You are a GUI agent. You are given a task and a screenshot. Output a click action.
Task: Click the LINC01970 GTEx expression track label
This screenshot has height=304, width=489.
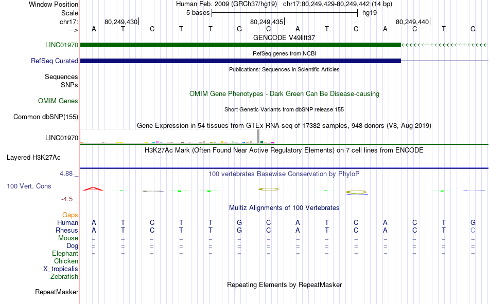click(62, 138)
